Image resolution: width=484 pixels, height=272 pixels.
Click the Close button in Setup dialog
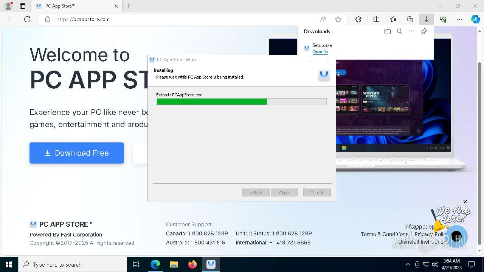(x=284, y=193)
